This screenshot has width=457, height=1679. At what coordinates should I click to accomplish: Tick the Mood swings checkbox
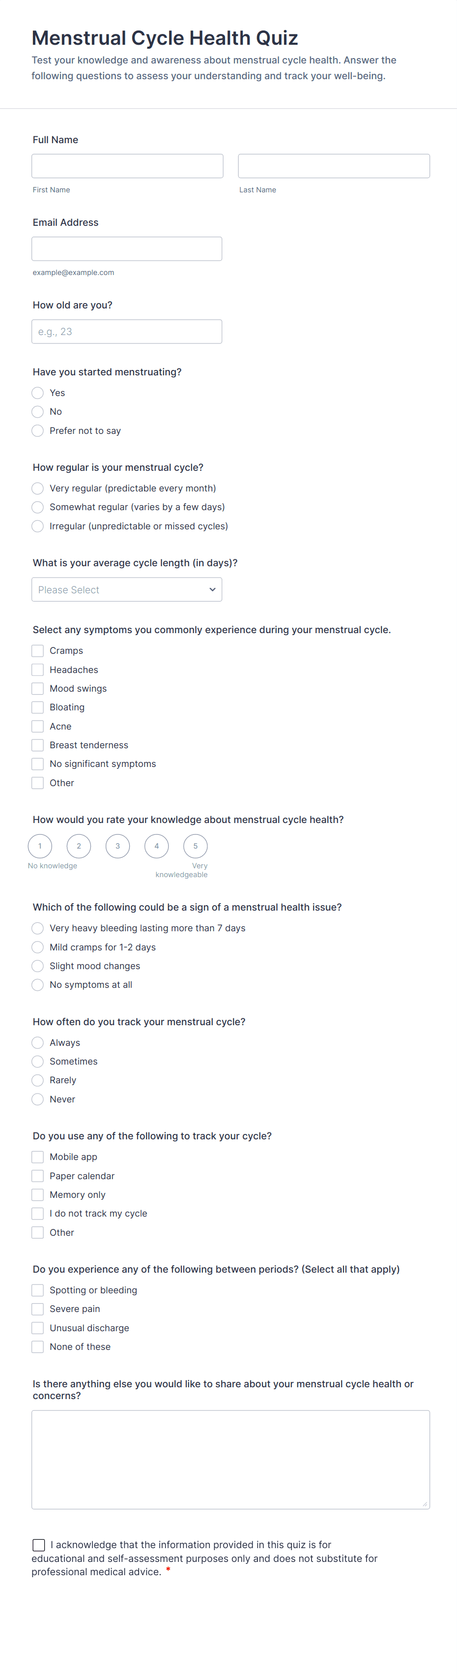[x=38, y=688]
